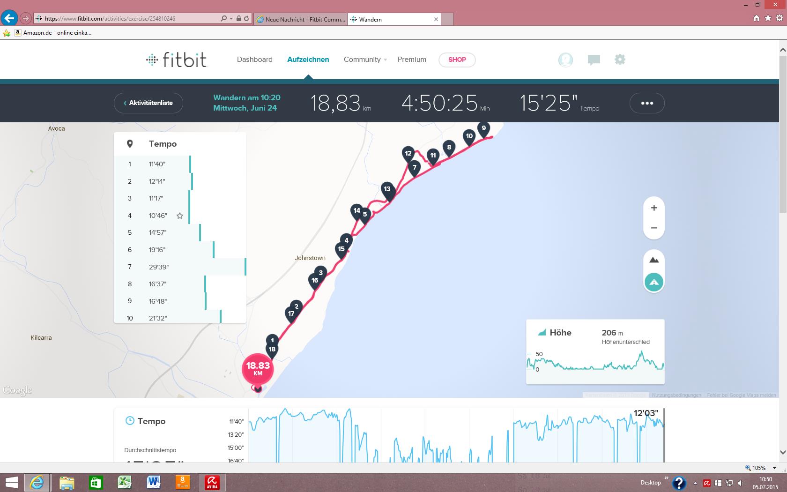Image resolution: width=787 pixels, height=492 pixels.
Task: Zoom in on the map
Action: pyautogui.click(x=654, y=208)
